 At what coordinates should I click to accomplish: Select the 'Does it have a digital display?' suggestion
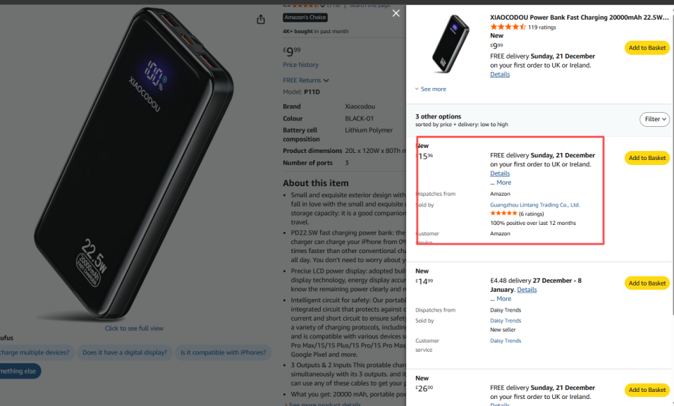point(124,352)
